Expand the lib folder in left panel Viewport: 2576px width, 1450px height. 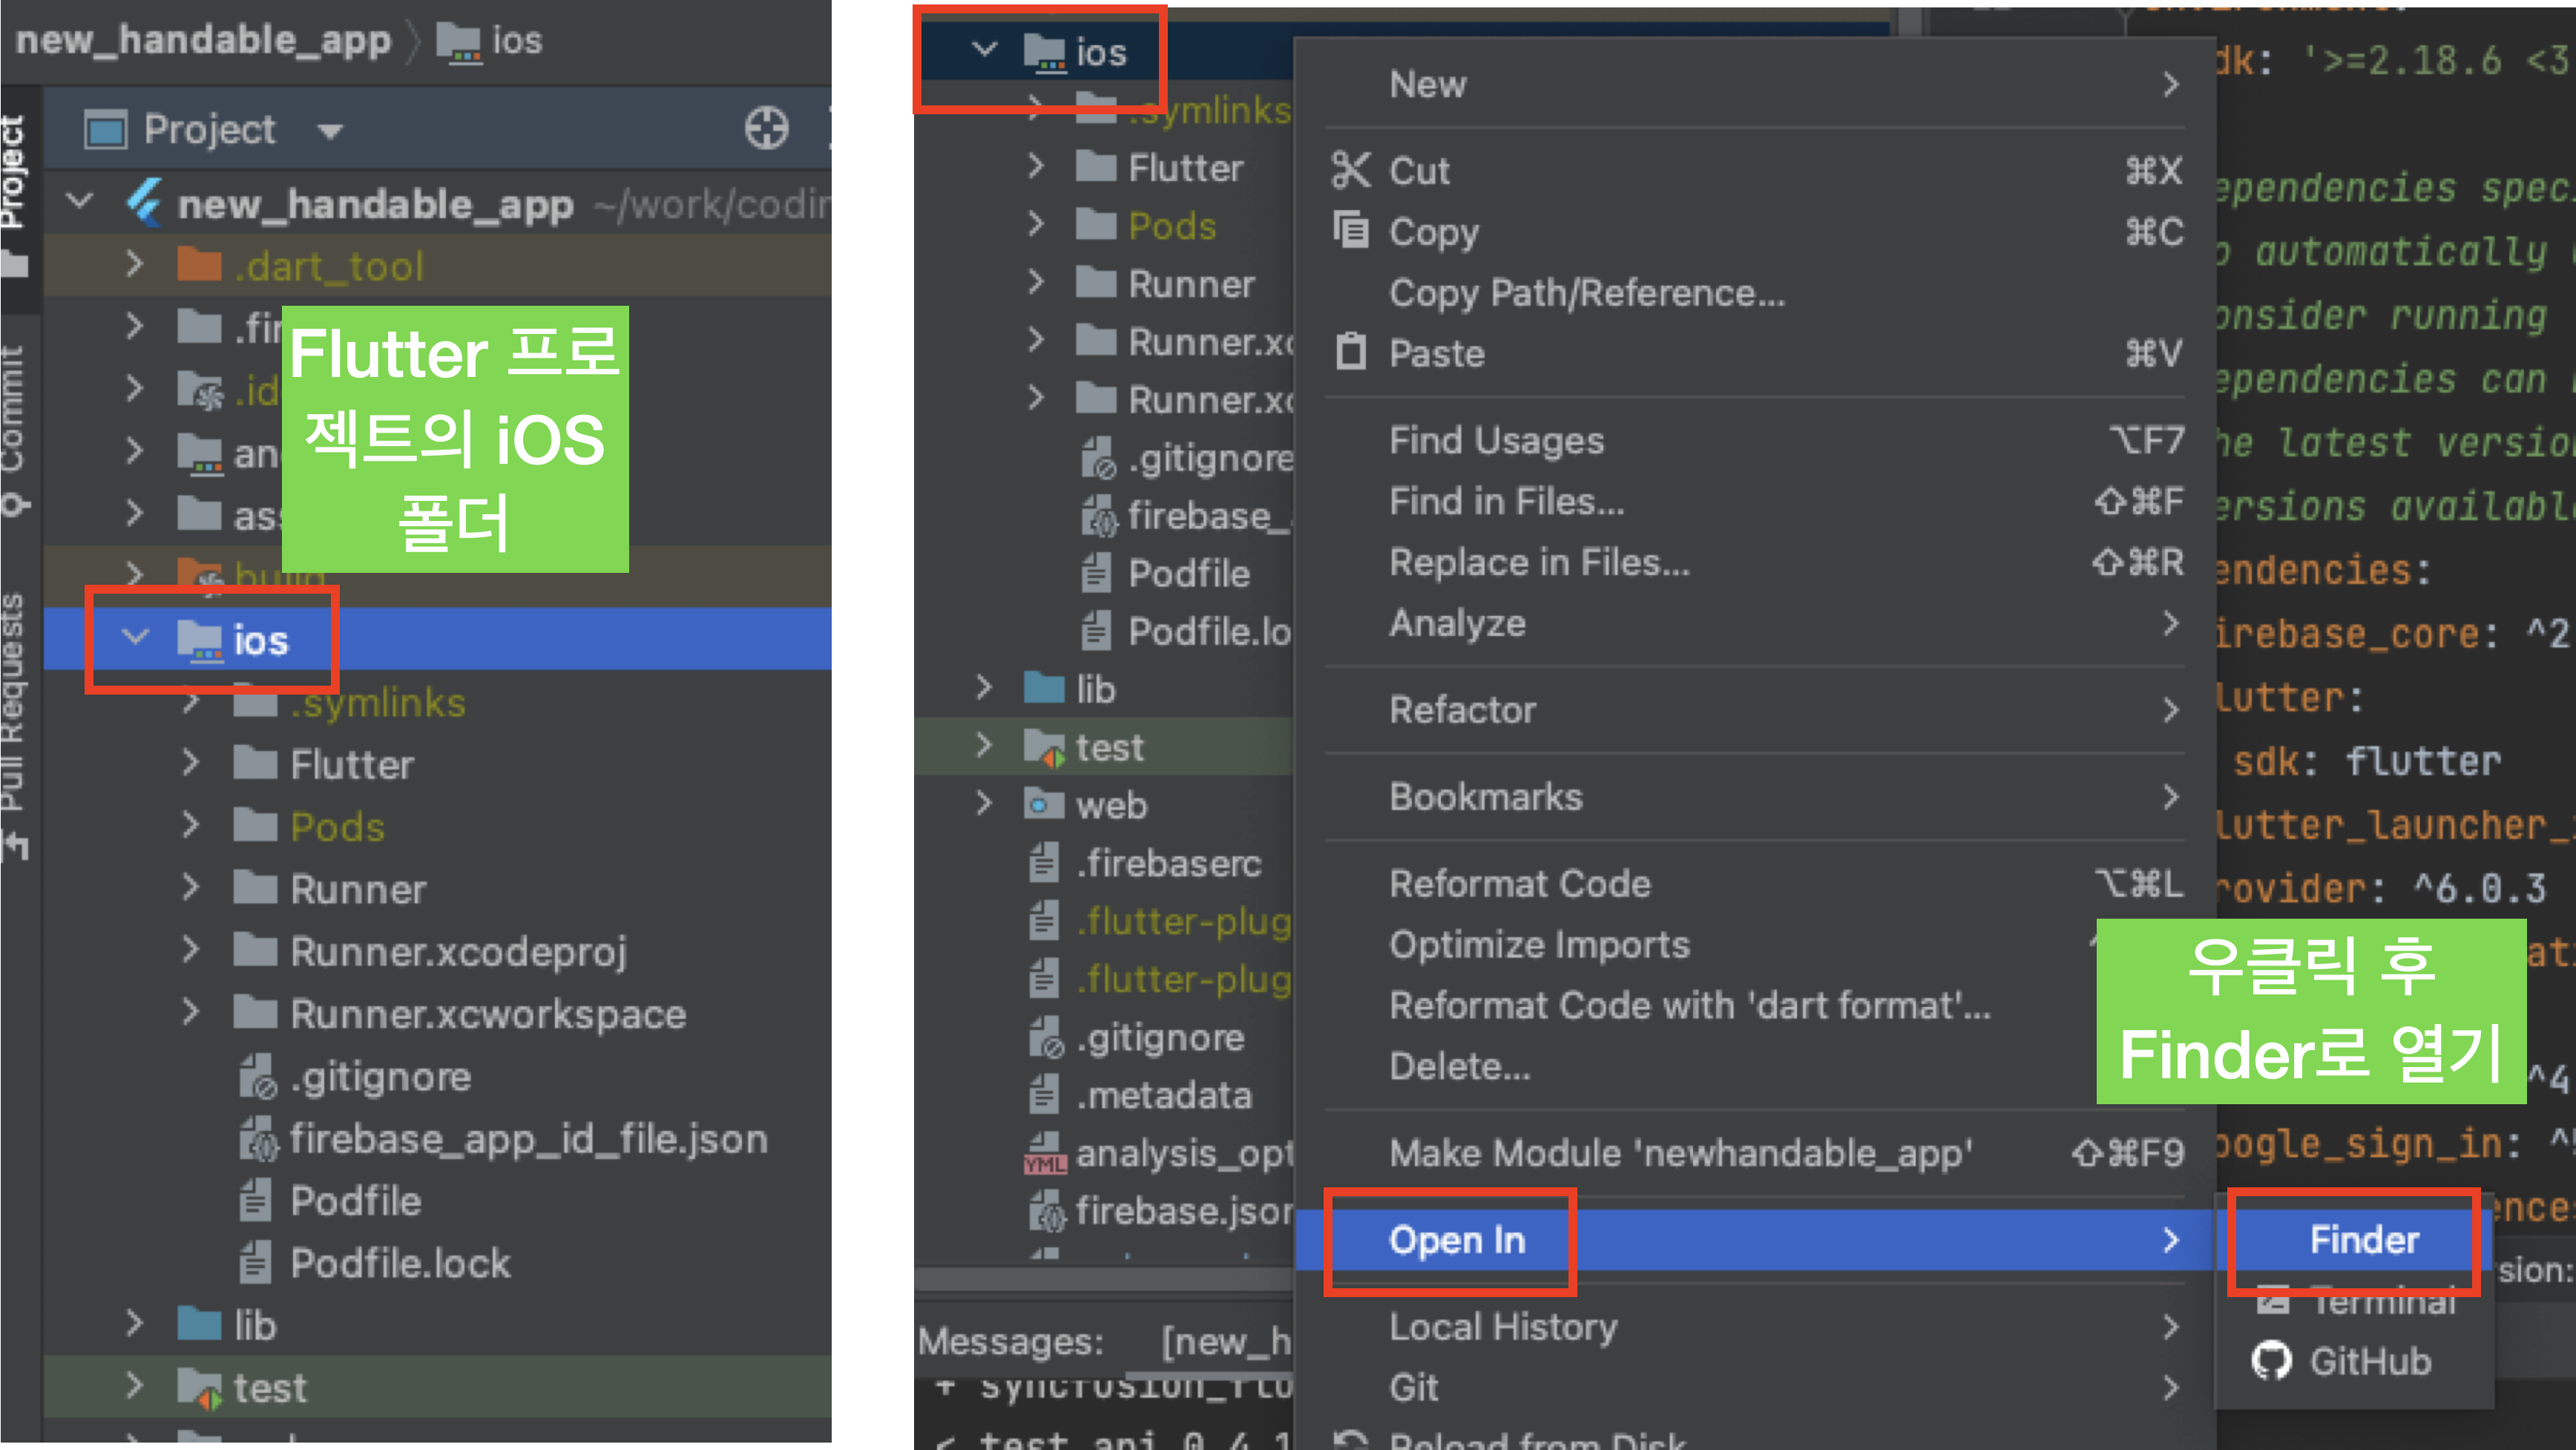pos(135,1324)
